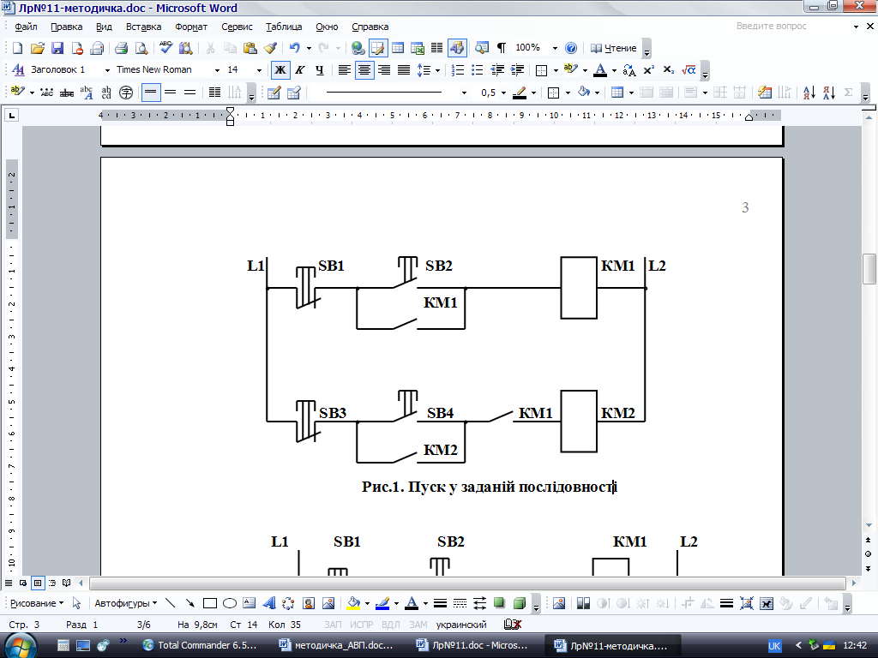Open print preview
This screenshot has height=658, width=878.
[141, 48]
